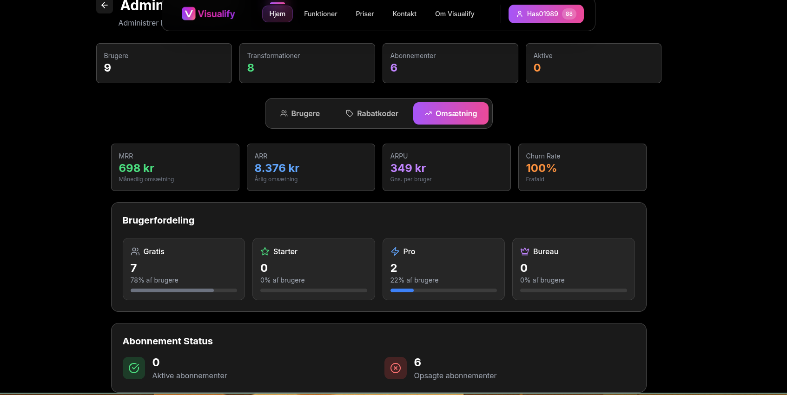The image size is (787, 395).
Task: Select the Omsætning tab
Action: pos(450,113)
